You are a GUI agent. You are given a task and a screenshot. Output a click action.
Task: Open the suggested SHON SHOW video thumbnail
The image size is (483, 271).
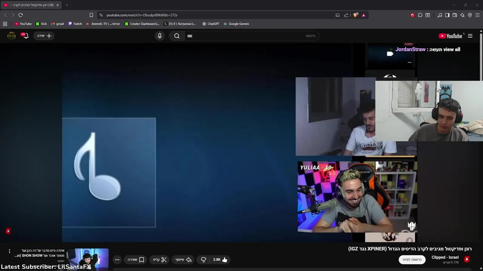[x=87, y=259]
